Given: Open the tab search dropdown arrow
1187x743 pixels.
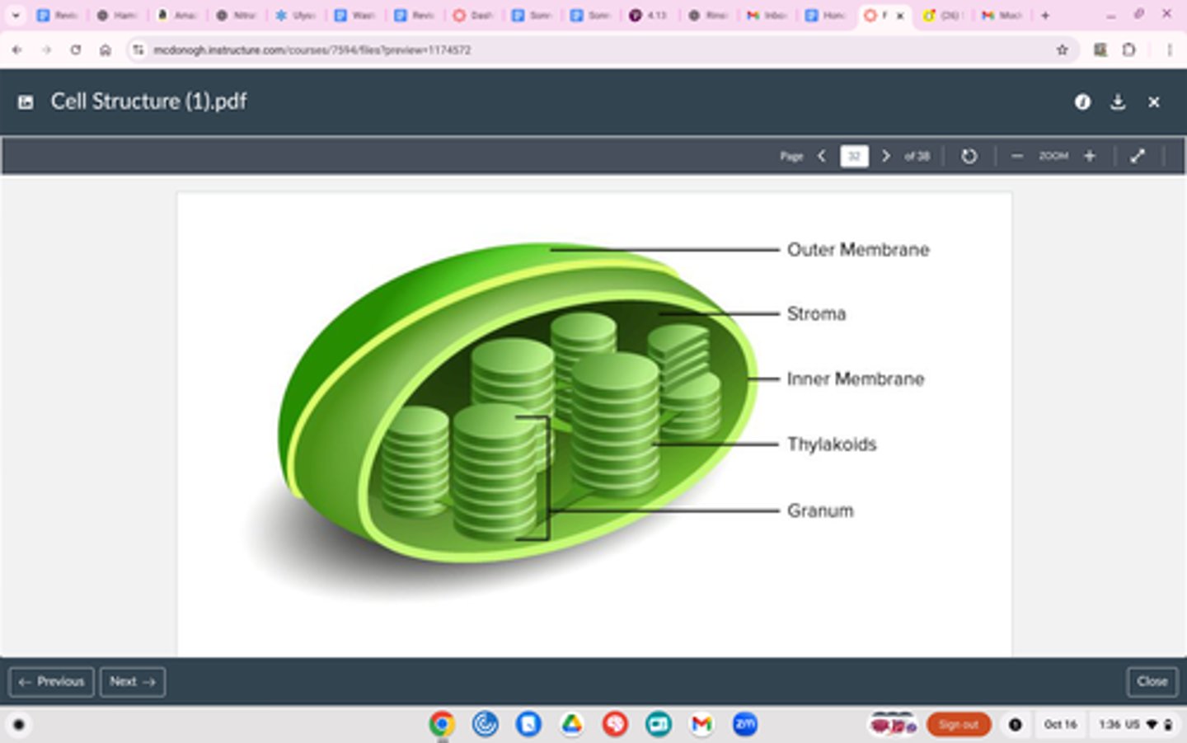Looking at the screenshot, I should [x=15, y=15].
